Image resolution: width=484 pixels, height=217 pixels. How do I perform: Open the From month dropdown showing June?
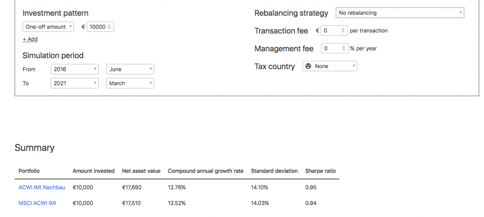(x=130, y=69)
